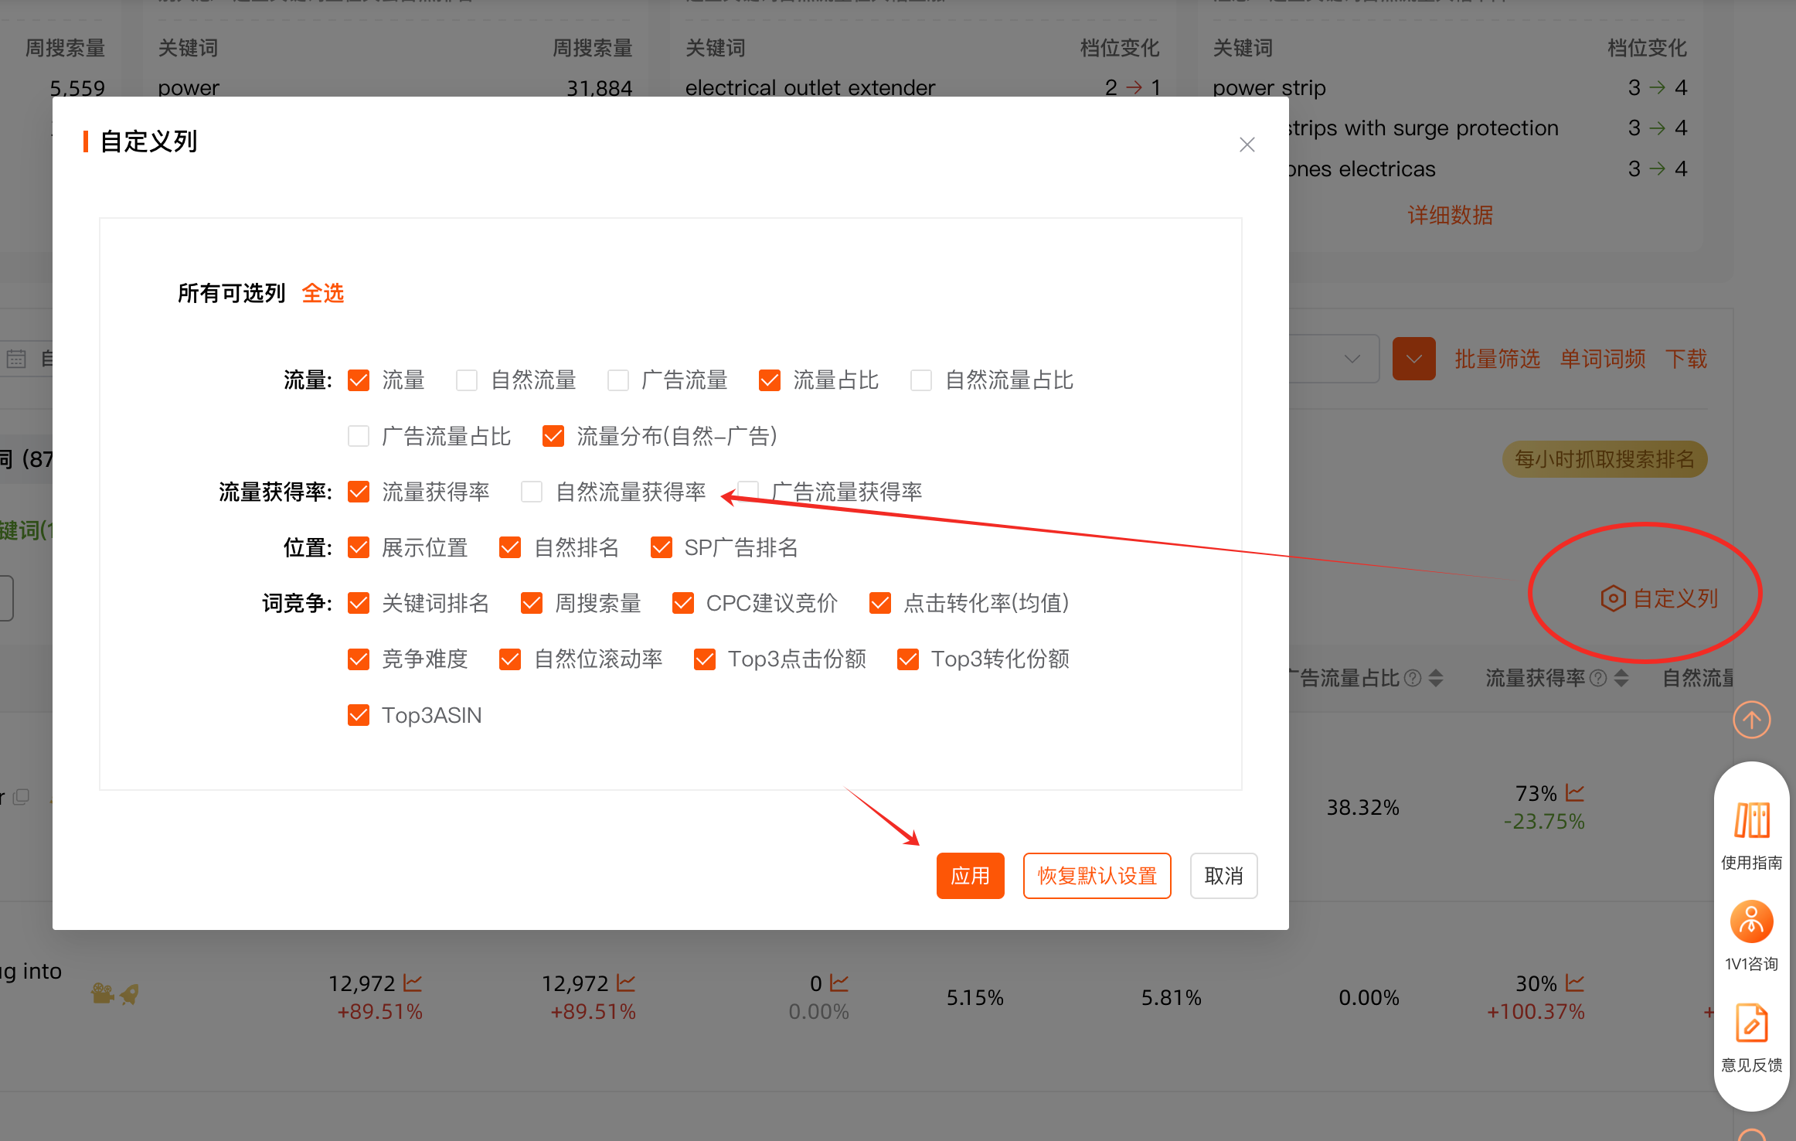Expand the orange dropdown arrow button

1413,359
